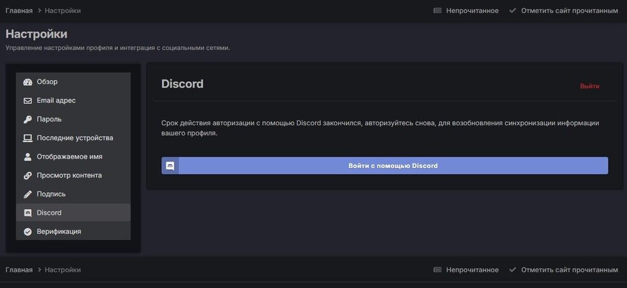Click the person icon beside Отображаемое имя
627x288 pixels.
coord(28,157)
